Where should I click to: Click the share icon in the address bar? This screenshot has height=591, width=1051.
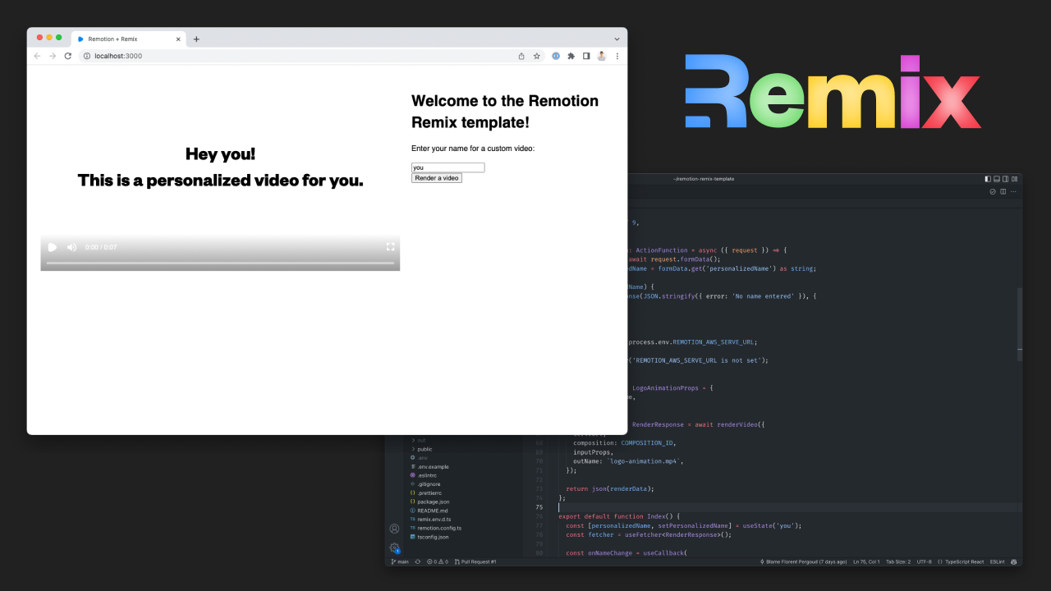[x=521, y=56]
